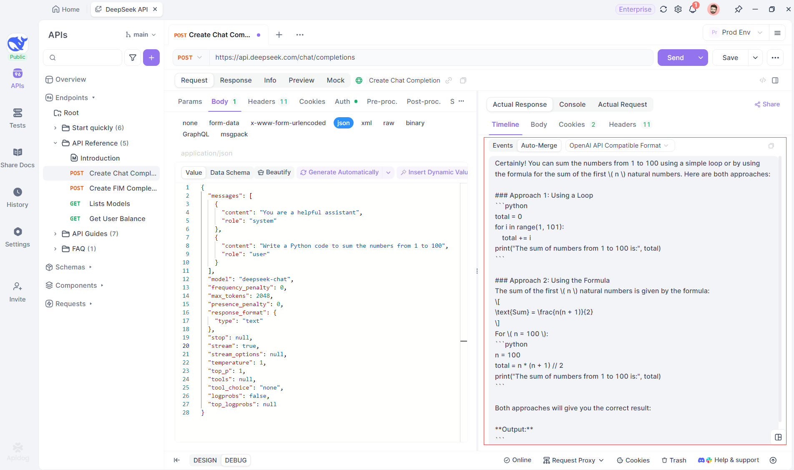Click the refresh sync icon in title bar
Viewport: 794px width, 470px height.
(663, 9)
